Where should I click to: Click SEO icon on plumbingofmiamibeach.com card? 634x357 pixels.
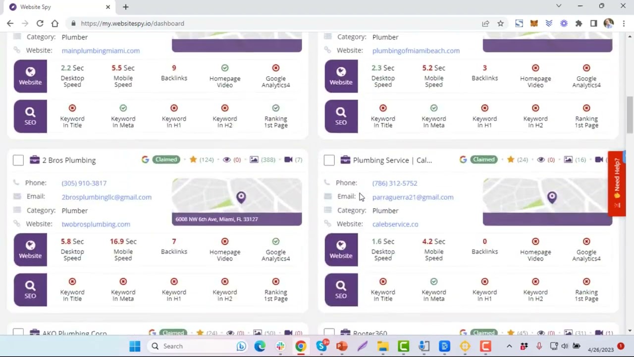(341, 116)
